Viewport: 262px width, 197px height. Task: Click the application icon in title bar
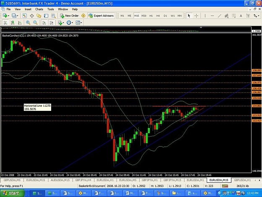click(x=3, y=3)
